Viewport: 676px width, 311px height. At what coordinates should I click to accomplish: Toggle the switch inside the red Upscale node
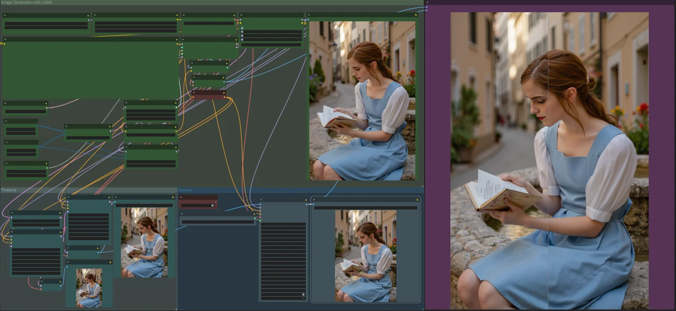(213, 205)
